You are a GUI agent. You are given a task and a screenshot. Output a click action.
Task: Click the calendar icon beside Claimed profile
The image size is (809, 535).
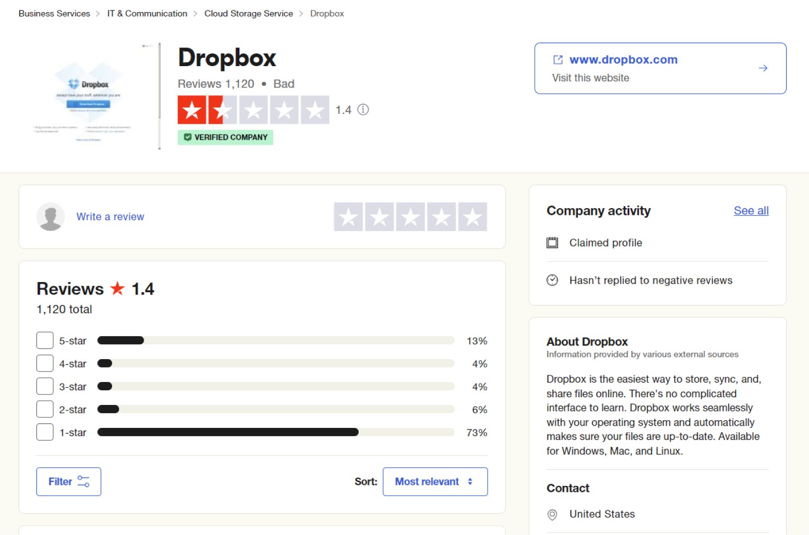point(553,243)
